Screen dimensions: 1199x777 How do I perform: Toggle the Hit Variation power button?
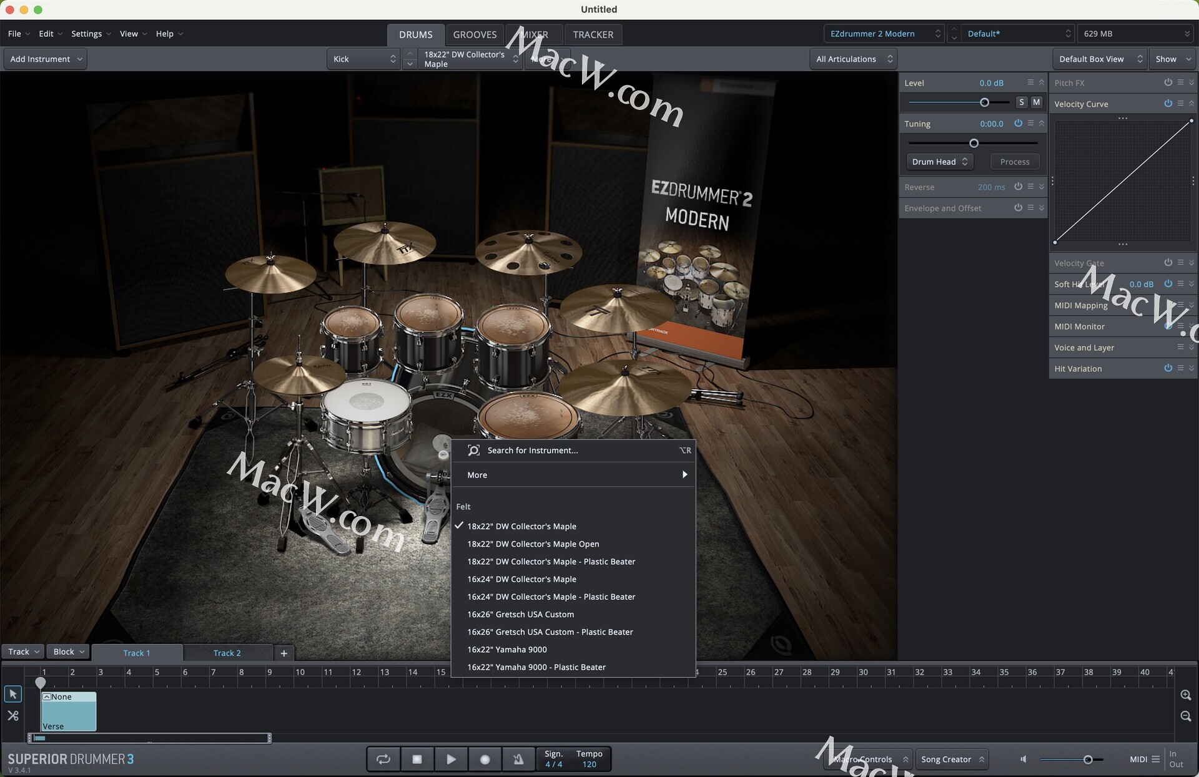[1168, 368]
